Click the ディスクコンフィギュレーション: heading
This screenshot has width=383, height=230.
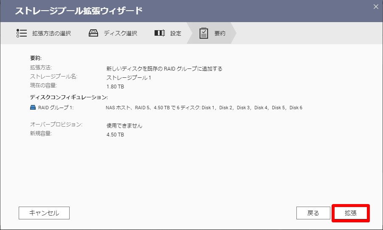pos(69,97)
